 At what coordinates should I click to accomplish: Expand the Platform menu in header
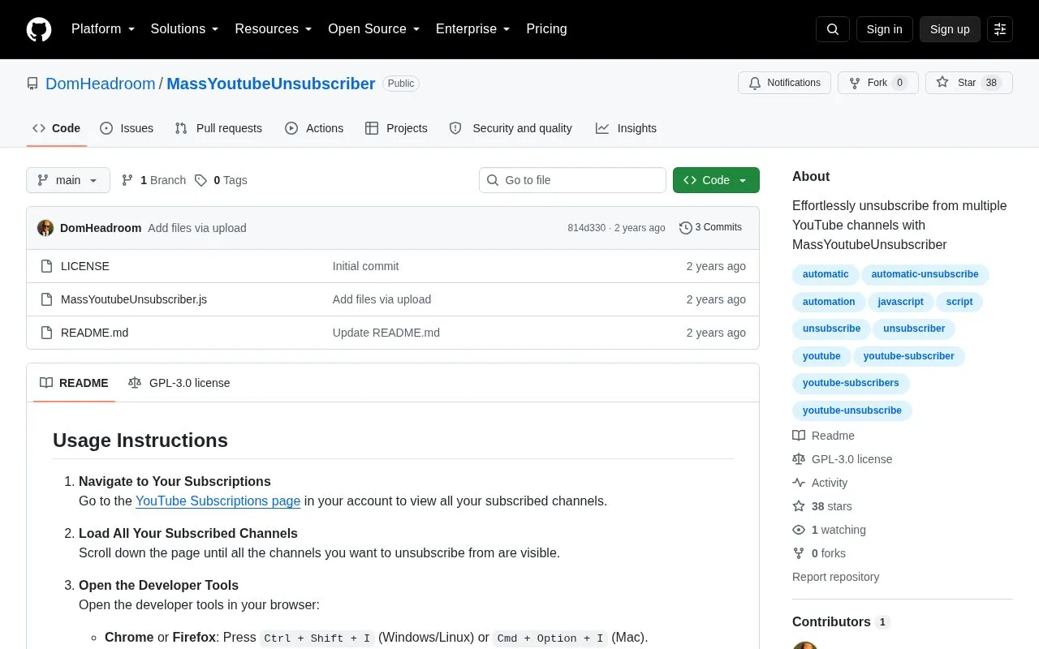[103, 29]
